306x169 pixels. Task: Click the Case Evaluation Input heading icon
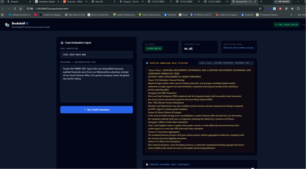[x=62, y=43]
